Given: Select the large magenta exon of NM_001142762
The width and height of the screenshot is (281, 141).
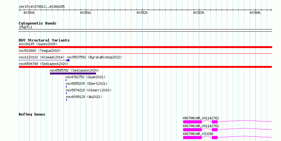Looking at the screenshot, I should point(193,122).
